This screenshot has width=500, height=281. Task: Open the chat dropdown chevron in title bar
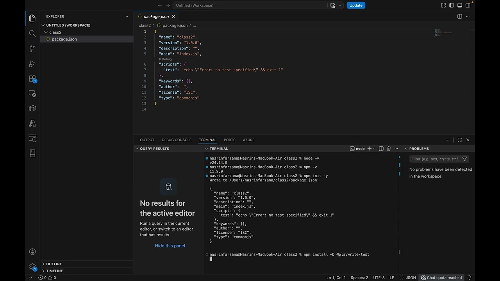(x=340, y=5)
